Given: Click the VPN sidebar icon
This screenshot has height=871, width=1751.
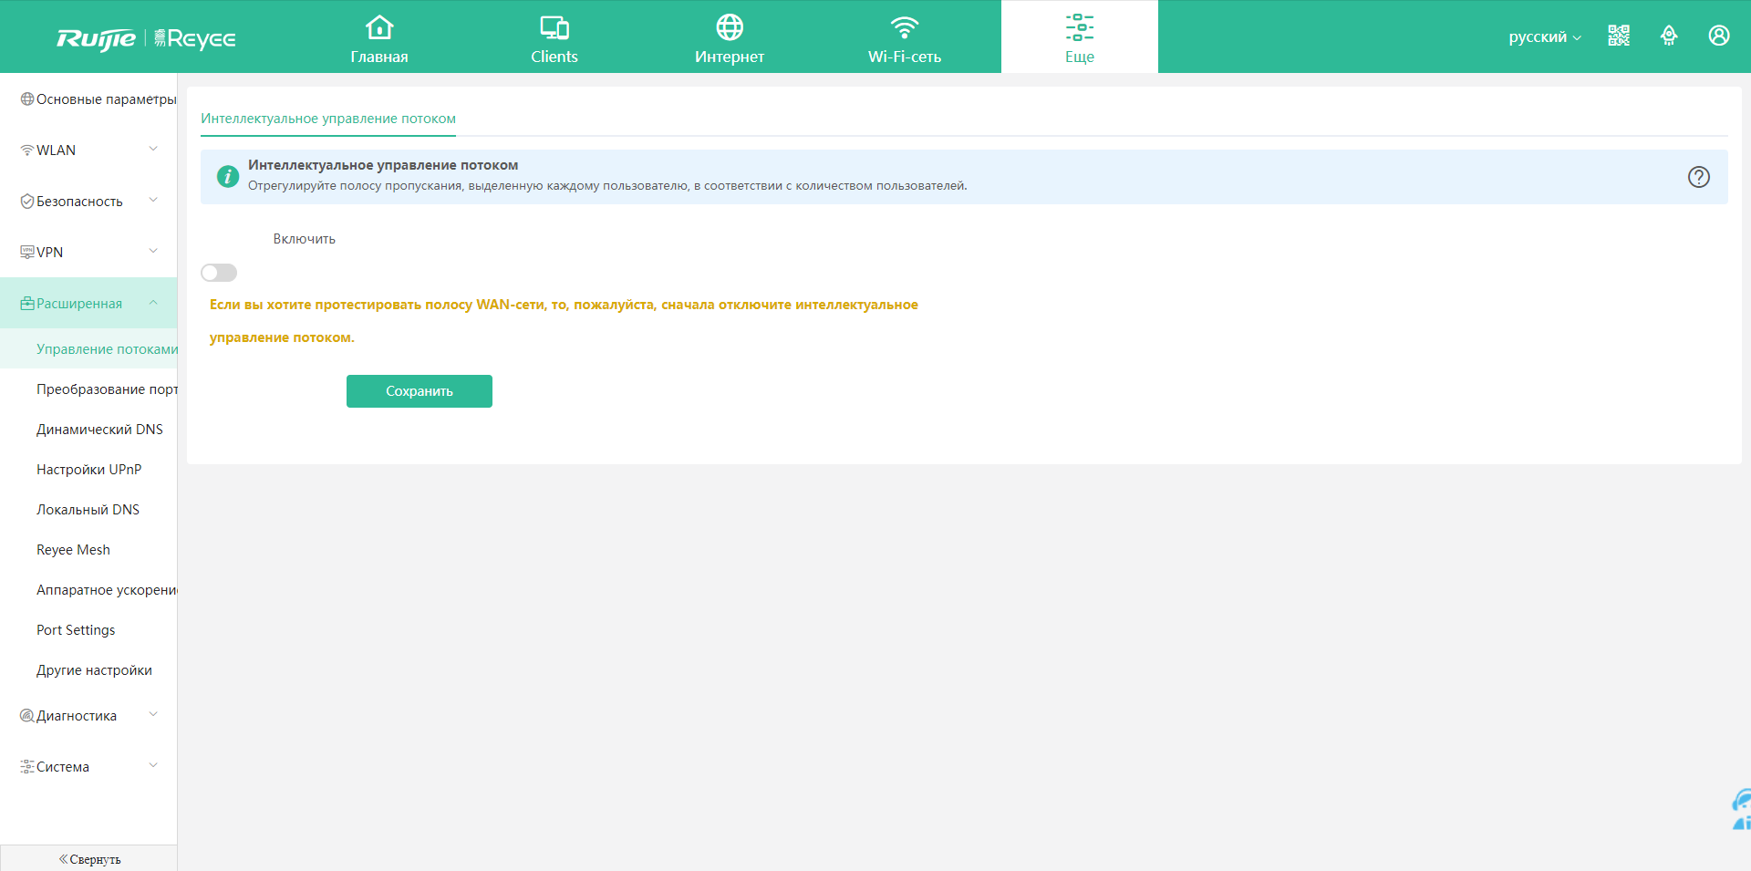Looking at the screenshot, I should click(x=27, y=252).
